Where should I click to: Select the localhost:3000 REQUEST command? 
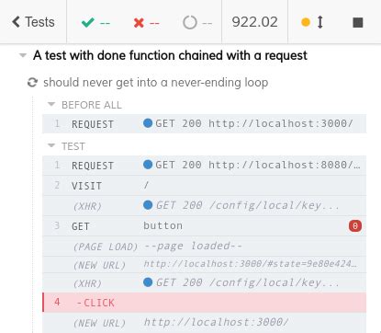204,124
